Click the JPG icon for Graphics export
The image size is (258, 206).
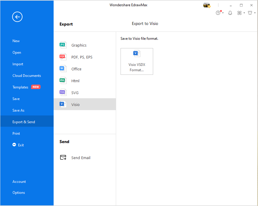tap(63, 45)
